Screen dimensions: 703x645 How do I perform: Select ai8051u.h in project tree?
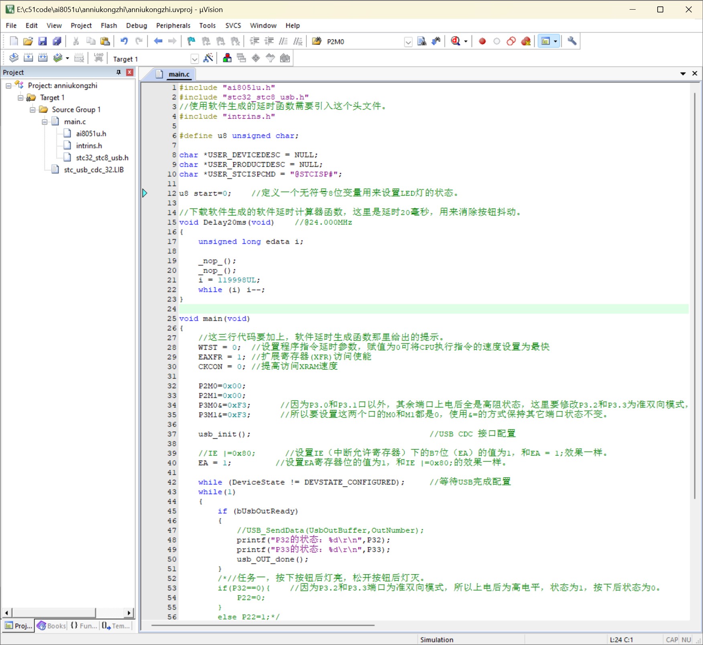tap(91, 134)
